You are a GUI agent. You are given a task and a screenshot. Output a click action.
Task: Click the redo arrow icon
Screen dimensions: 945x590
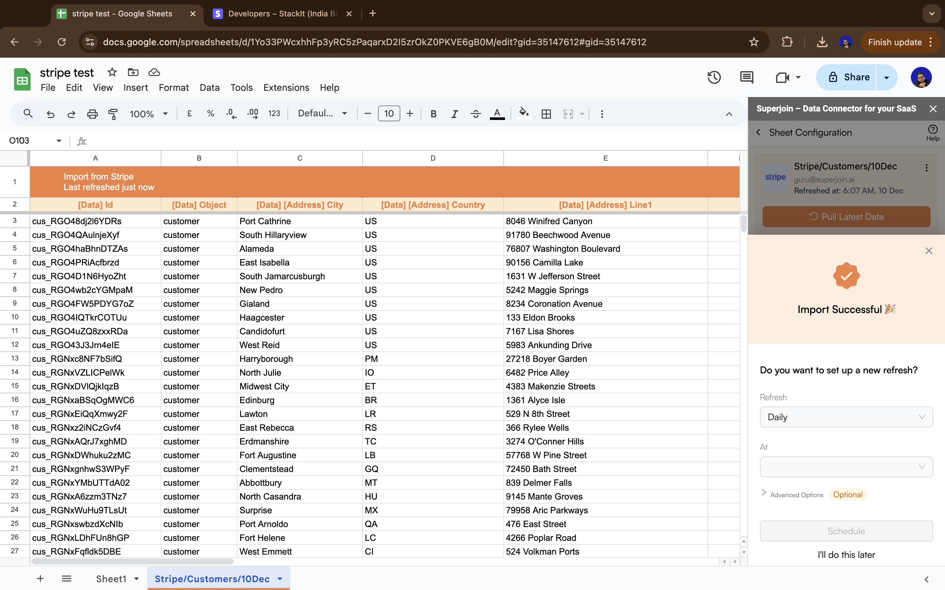[71, 114]
